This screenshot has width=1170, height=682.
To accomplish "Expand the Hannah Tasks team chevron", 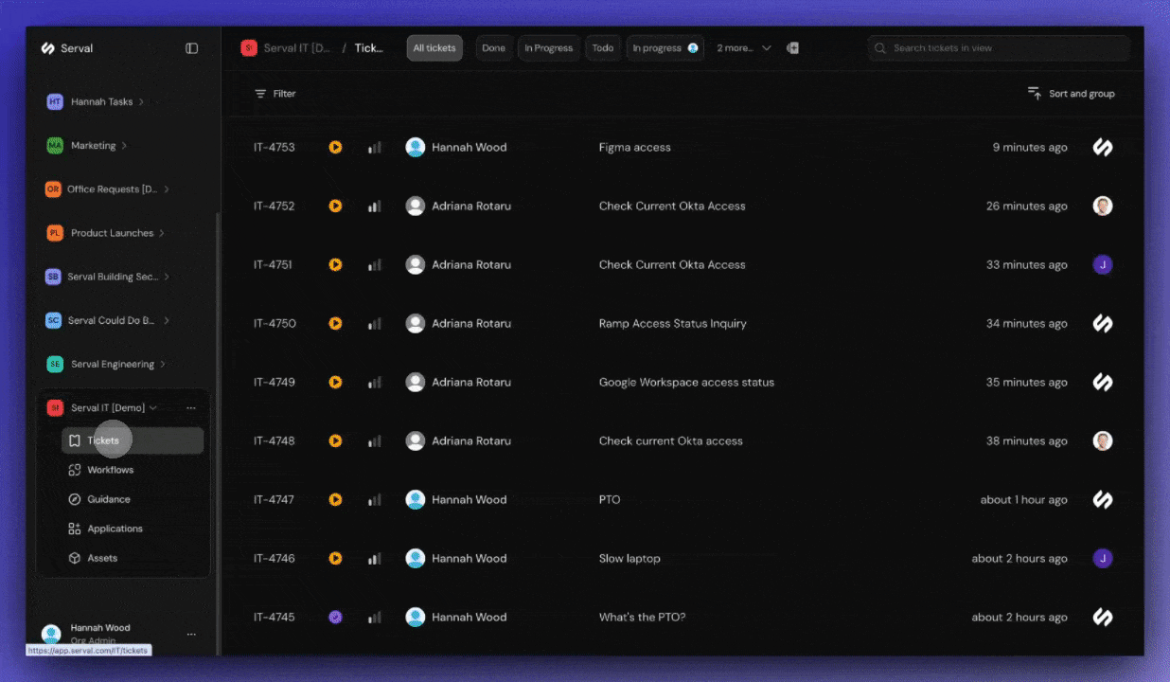I will click(142, 102).
